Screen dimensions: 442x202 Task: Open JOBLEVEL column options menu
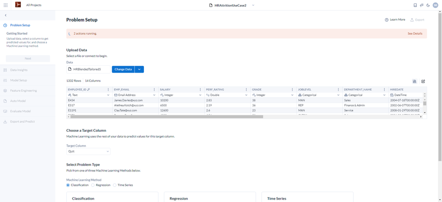tap(338, 90)
